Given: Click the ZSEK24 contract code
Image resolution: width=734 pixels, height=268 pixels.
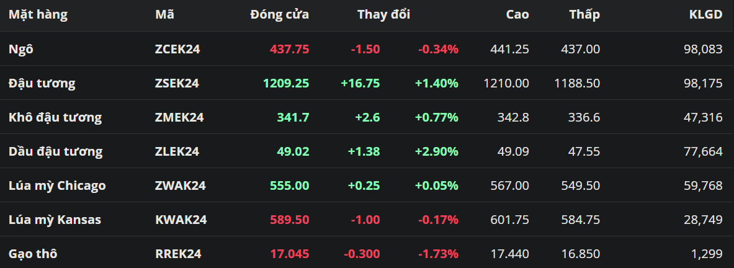Looking at the screenshot, I should (177, 83).
